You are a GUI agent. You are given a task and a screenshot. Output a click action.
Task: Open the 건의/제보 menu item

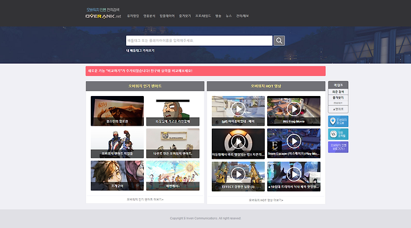tap(243, 16)
